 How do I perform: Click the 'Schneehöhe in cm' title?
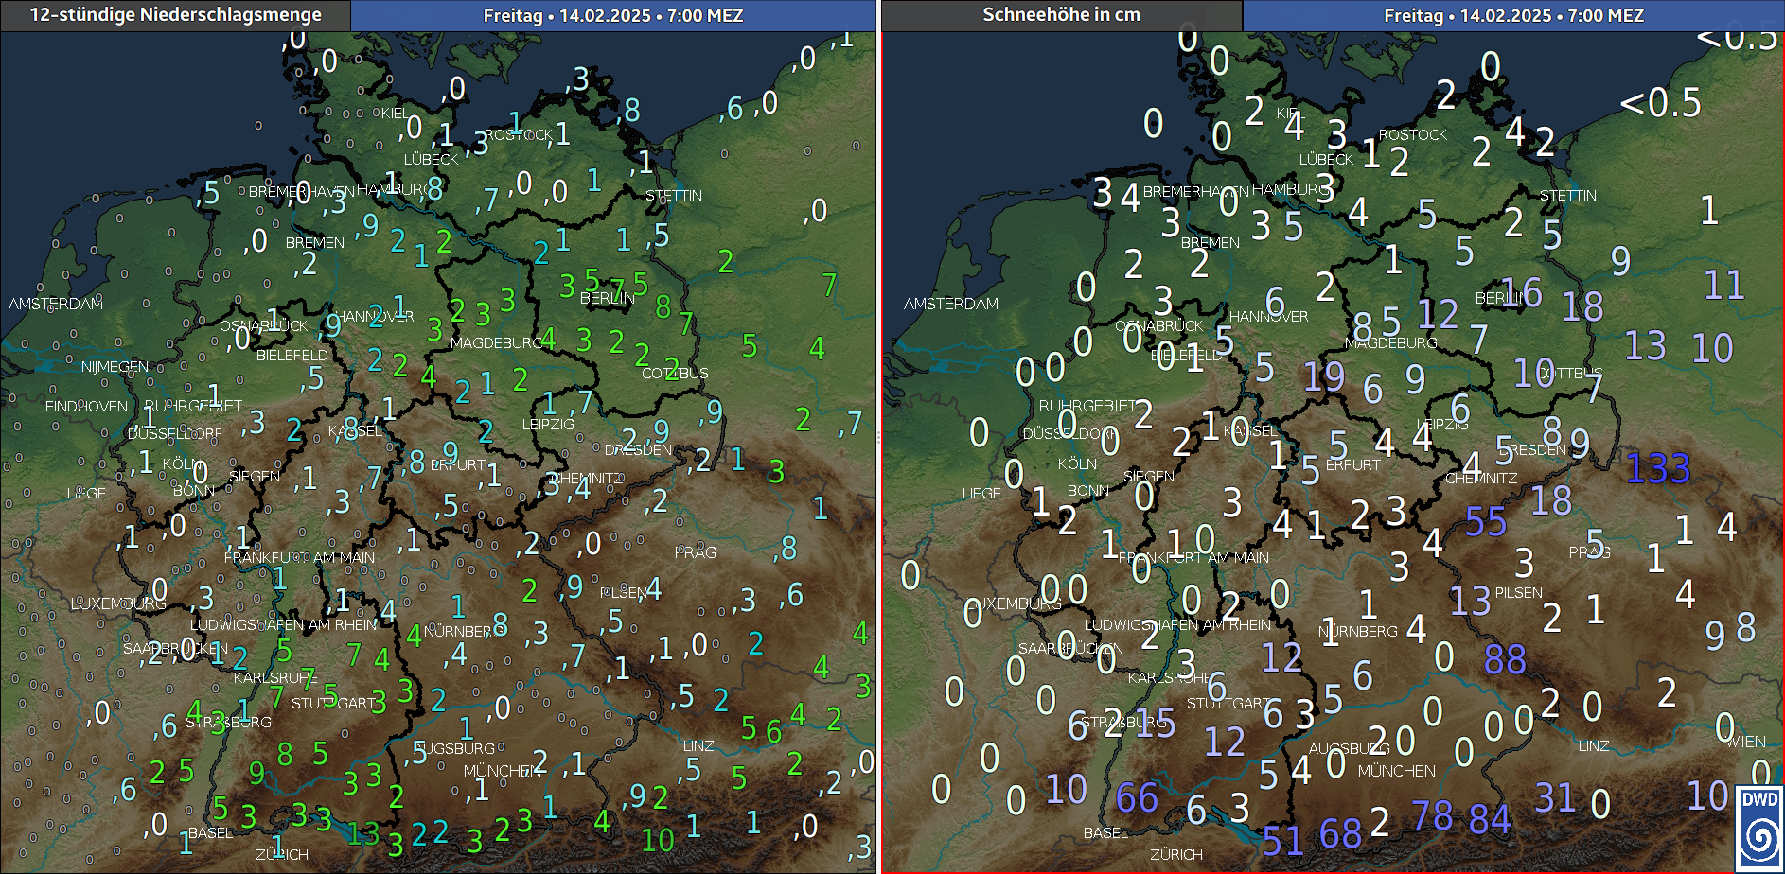click(x=1061, y=14)
